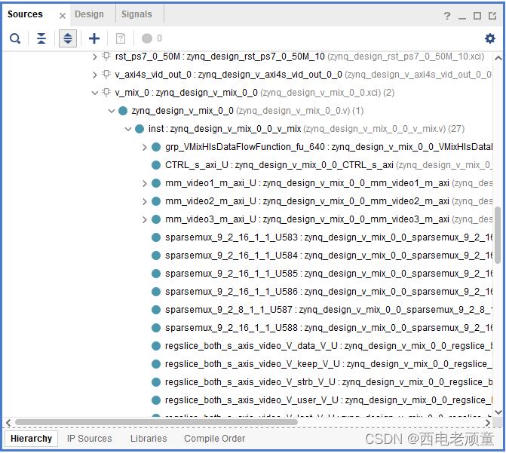Switch to the Signals tab
Image resolution: width=506 pixels, height=453 pixels.
pyautogui.click(x=136, y=14)
